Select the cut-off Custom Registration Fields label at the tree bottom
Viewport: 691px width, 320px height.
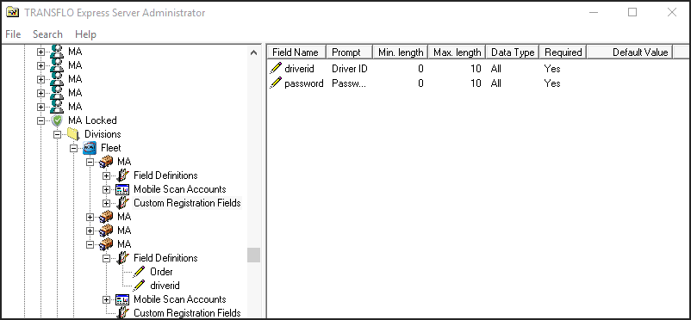[x=187, y=313]
